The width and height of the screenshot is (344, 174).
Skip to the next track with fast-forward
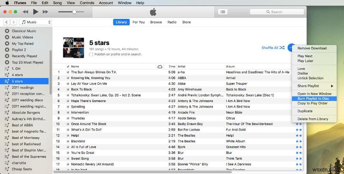coord(46,12)
